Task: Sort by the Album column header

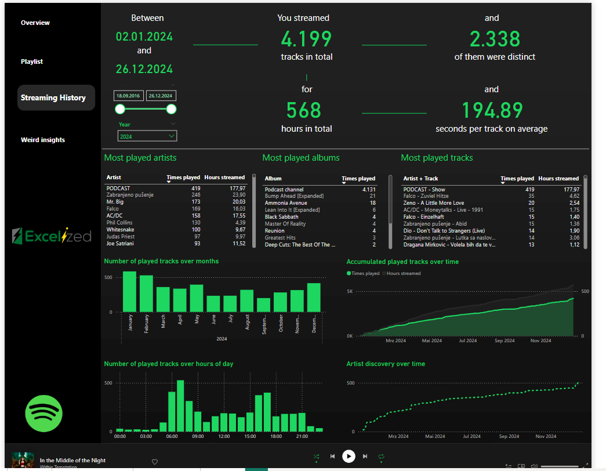Action: (273, 178)
